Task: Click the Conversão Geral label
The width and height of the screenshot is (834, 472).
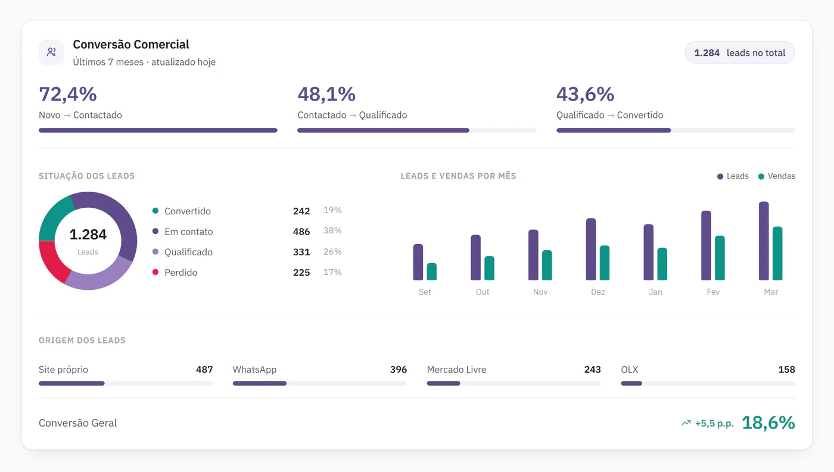Action: 78,423
